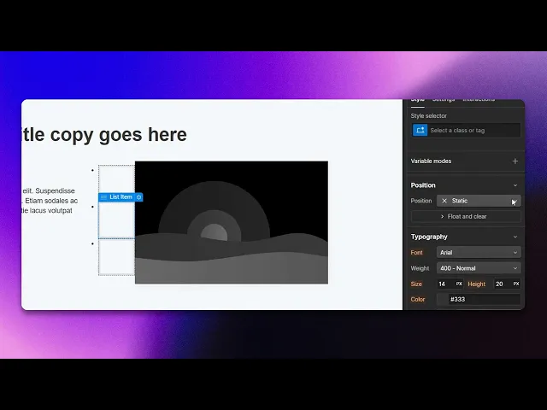
Task: Collapse the Typography section chevron
Action: (x=515, y=237)
